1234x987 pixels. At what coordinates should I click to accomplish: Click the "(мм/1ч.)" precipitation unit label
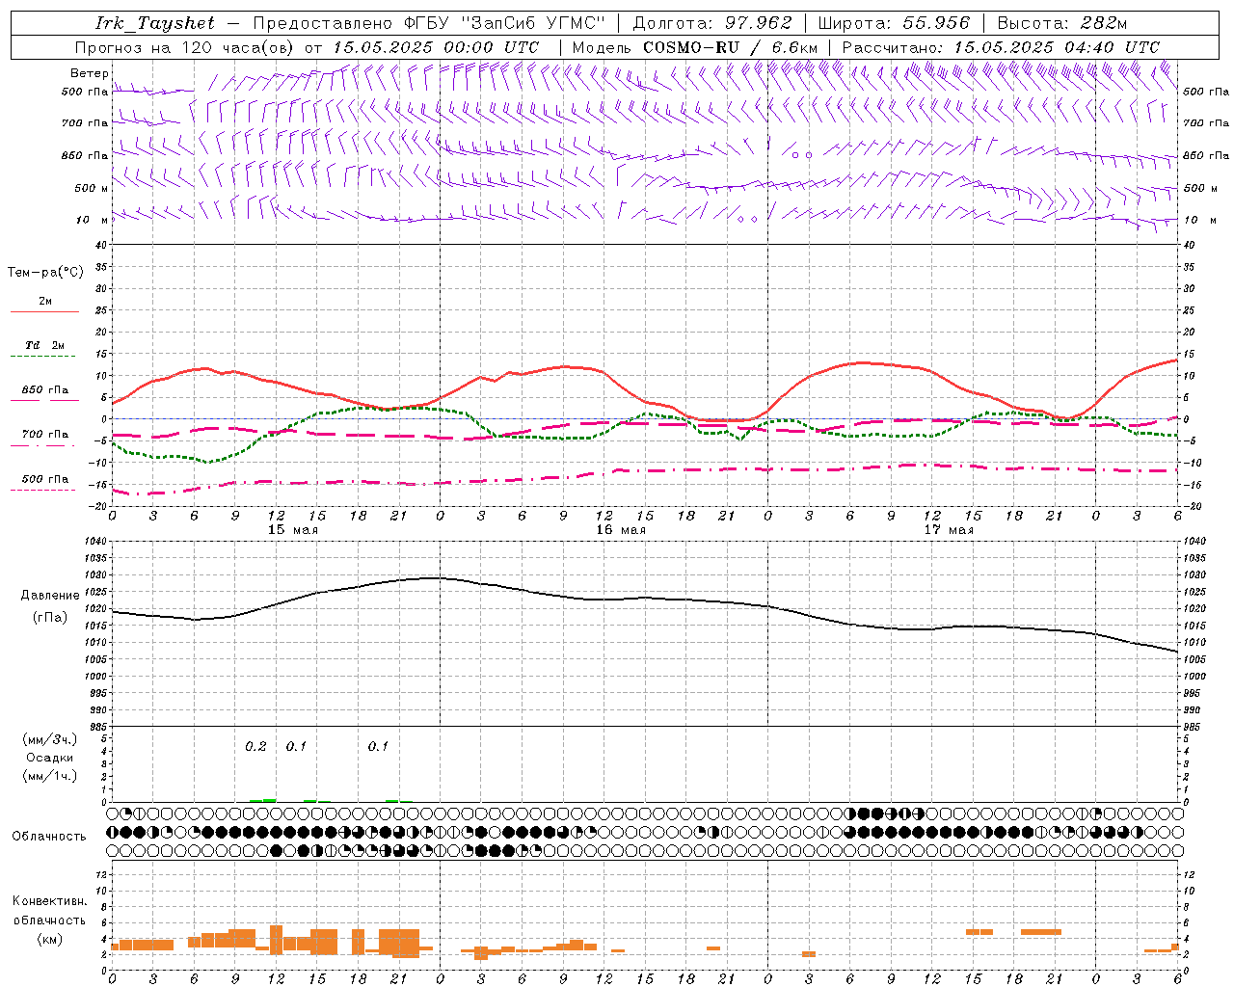[x=50, y=776]
